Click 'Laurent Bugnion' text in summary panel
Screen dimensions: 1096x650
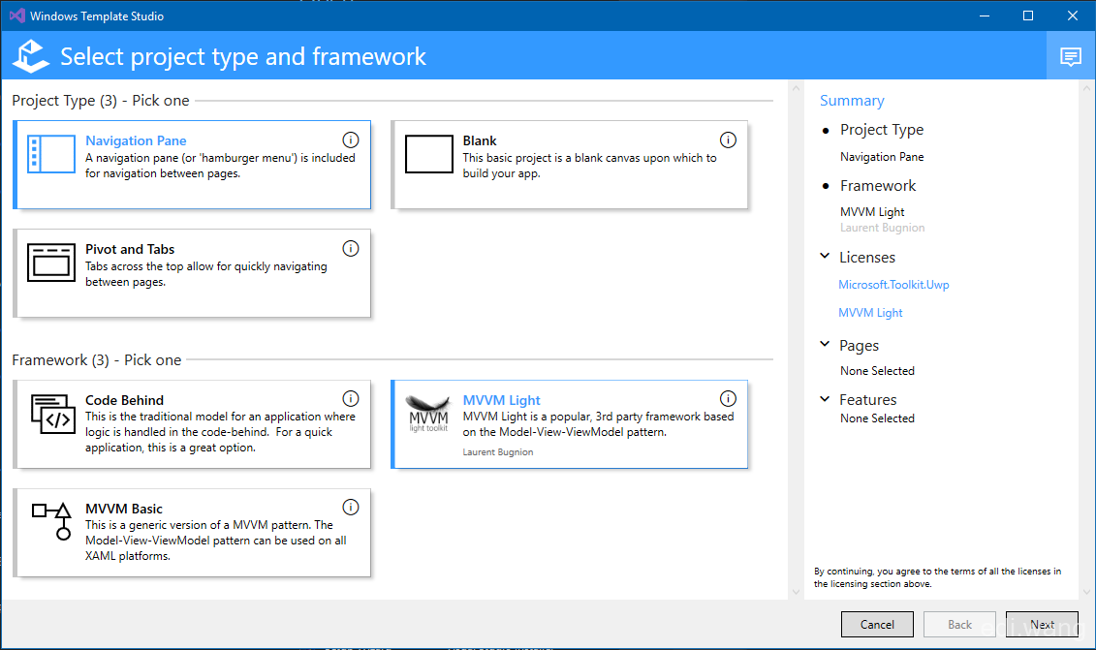point(882,228)
